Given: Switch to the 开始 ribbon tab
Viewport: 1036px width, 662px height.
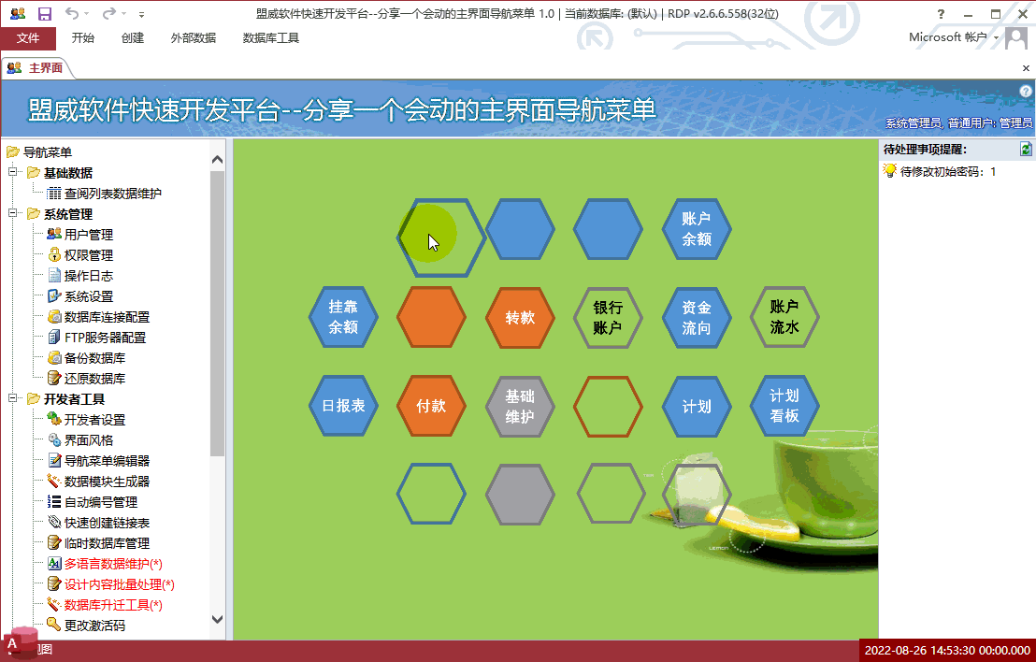Looking at the screenshot, I should pos(82,38).
